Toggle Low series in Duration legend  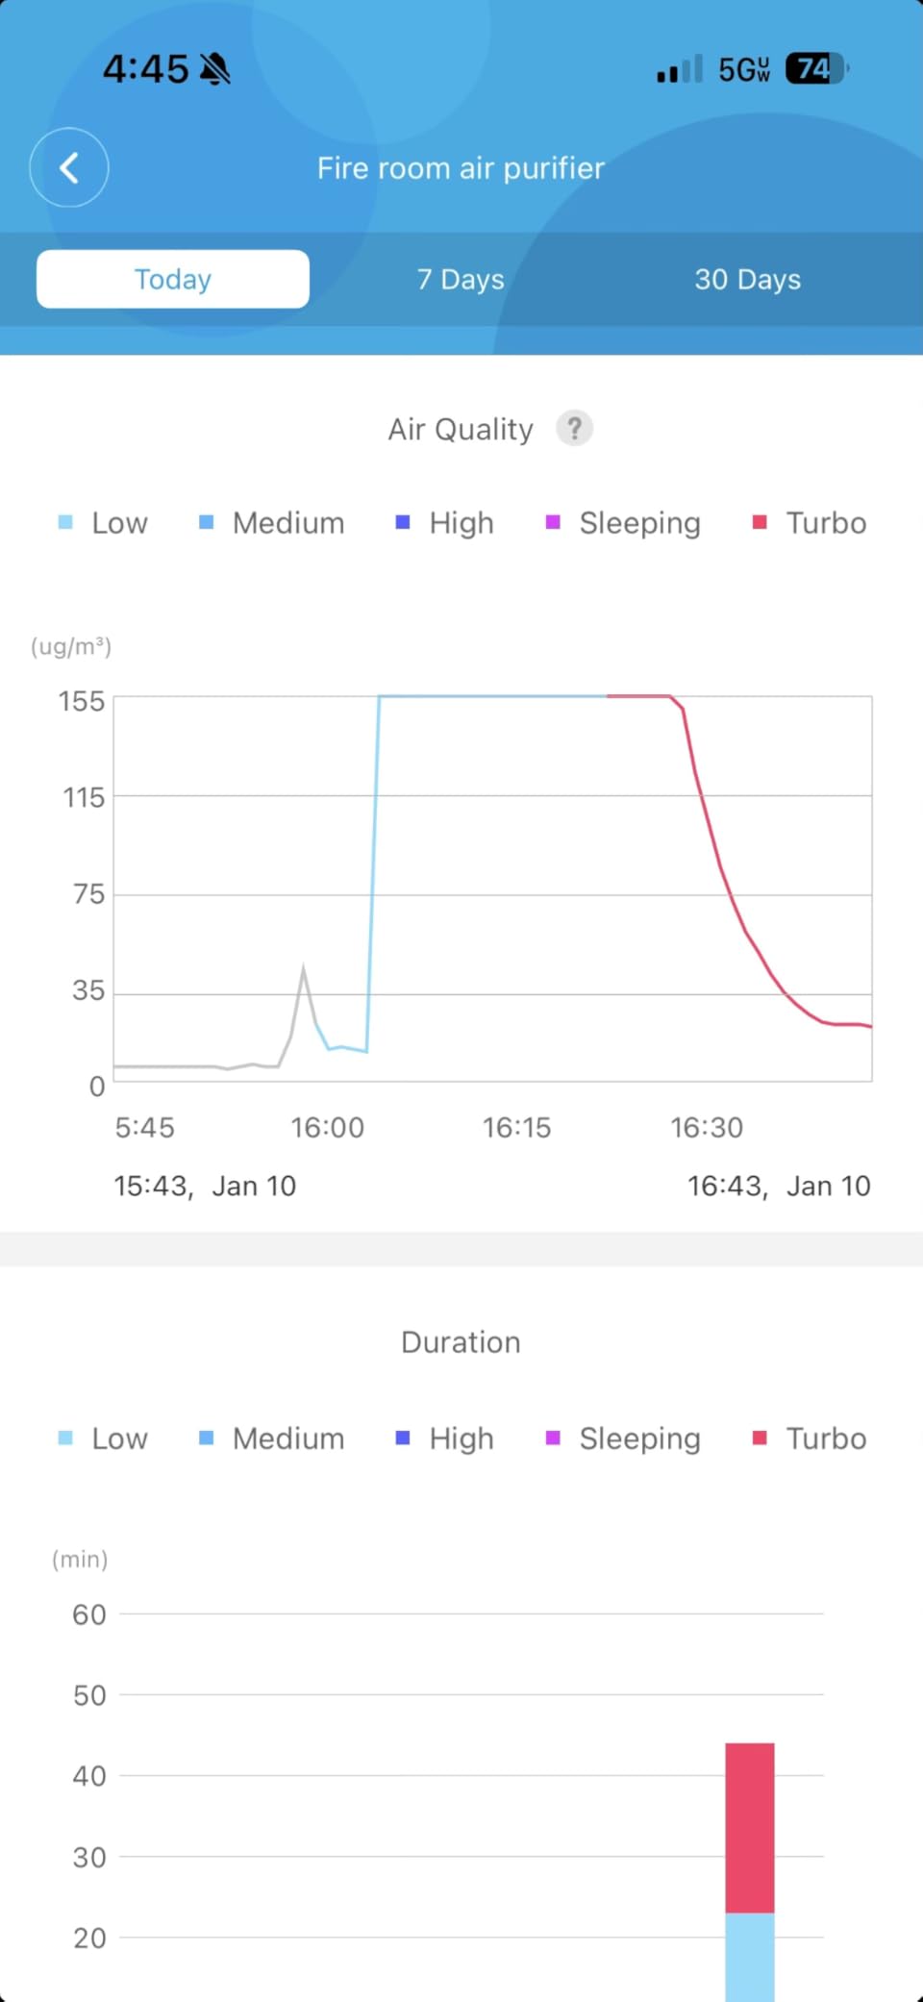(x=104, y=1439)
